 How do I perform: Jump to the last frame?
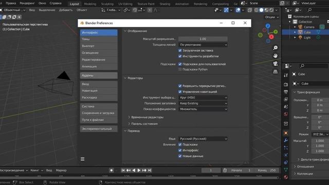point(150,170)
